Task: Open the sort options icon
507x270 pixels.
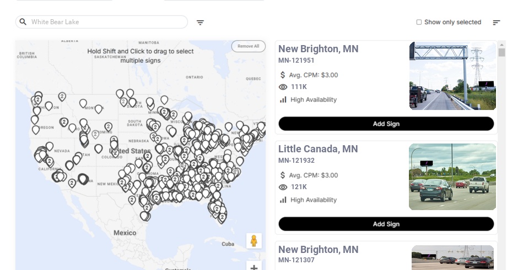Action: pyautogui.click(x=496, y=23)
